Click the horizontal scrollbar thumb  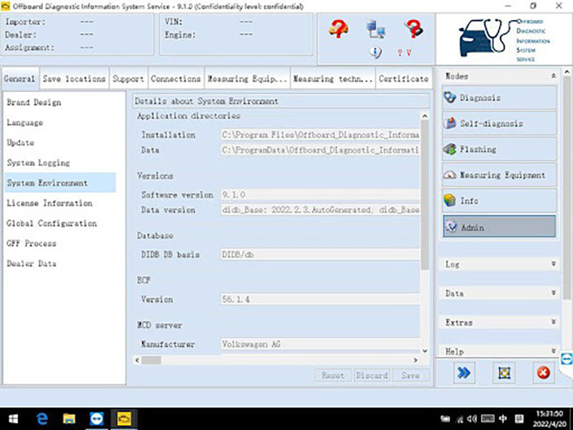pos(151,360)
